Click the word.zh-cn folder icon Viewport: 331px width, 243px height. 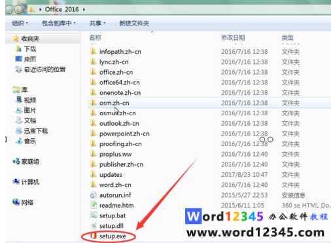tap(94, 185)
